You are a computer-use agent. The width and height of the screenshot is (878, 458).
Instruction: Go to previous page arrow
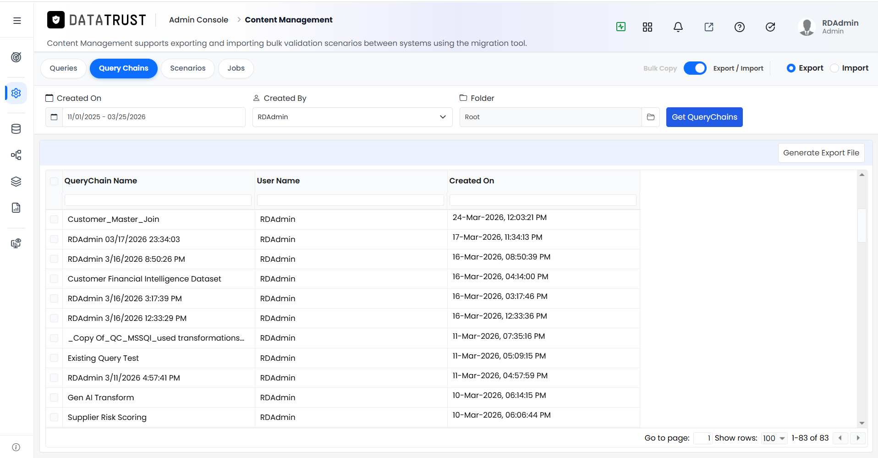coord(840,438)
